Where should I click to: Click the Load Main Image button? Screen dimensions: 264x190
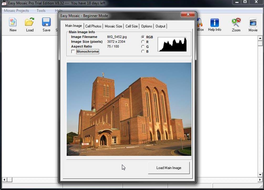click(x=169, y=168)
